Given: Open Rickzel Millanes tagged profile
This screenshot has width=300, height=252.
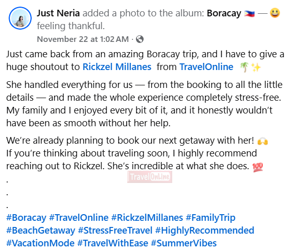Looking at the screenshot, I should point(117,67).
